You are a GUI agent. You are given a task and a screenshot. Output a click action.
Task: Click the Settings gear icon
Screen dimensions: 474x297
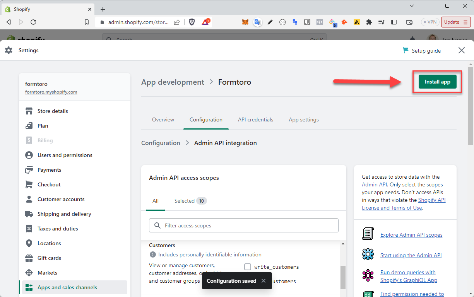[9, 50]
